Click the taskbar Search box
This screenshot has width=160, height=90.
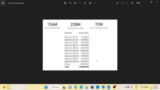tap(55, 87)
